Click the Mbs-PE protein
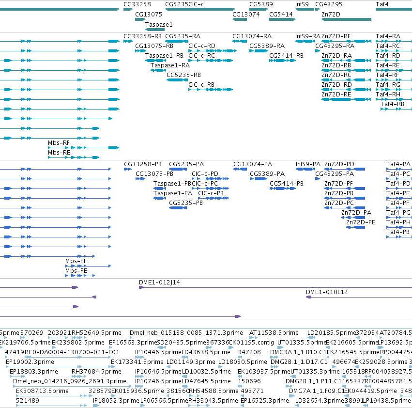Viewport: 412px width, 408px height. click(x=80, y=276)
